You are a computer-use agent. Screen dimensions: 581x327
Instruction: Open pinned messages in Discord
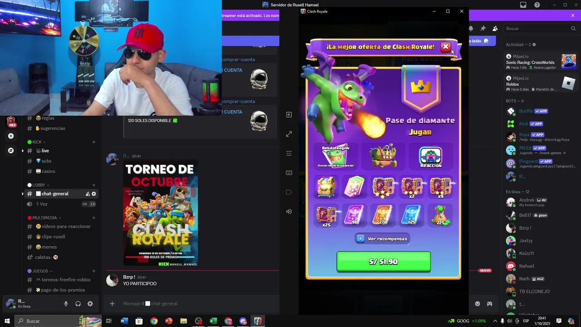click(483, 28)
